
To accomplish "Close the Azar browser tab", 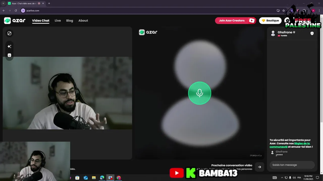I will 43,4.
